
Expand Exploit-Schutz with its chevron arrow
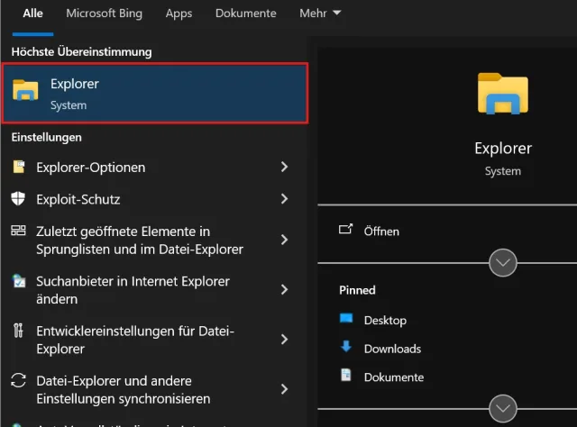(284, 198)
